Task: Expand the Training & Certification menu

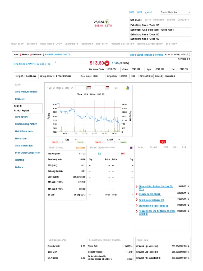Action: coord(150,44)
